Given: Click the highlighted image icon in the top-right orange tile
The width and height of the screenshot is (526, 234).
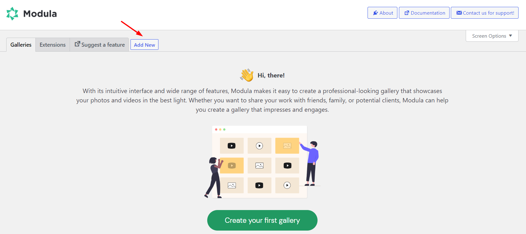Looking at the screenshot, I should (x=287, y=146).
